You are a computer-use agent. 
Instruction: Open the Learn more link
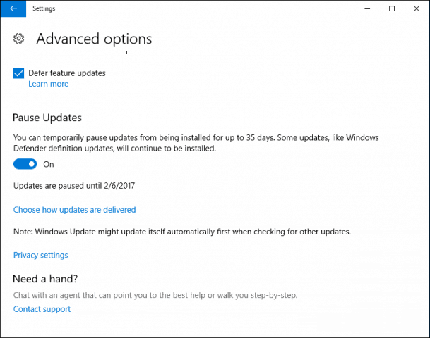[49, 84]
